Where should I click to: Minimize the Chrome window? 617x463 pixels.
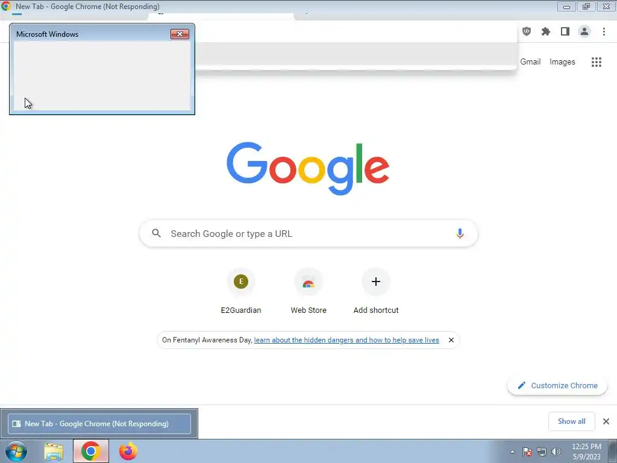566,6
